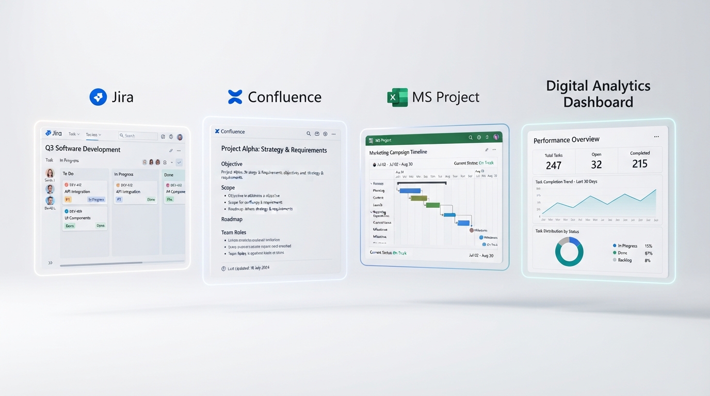
Task: Click the red milestone dot in Gantt chart
Action: tap(472, 230)
